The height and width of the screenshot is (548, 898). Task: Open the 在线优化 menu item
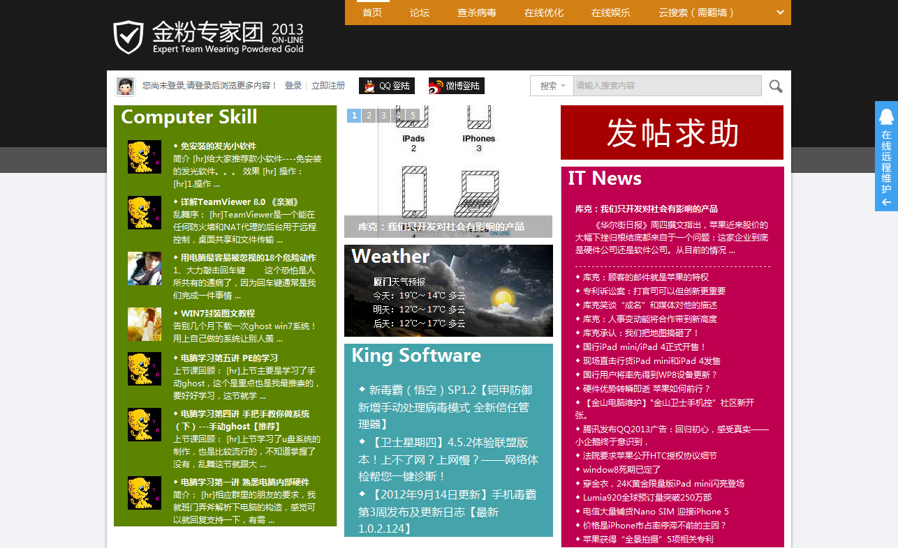click(x=544, y=13)
